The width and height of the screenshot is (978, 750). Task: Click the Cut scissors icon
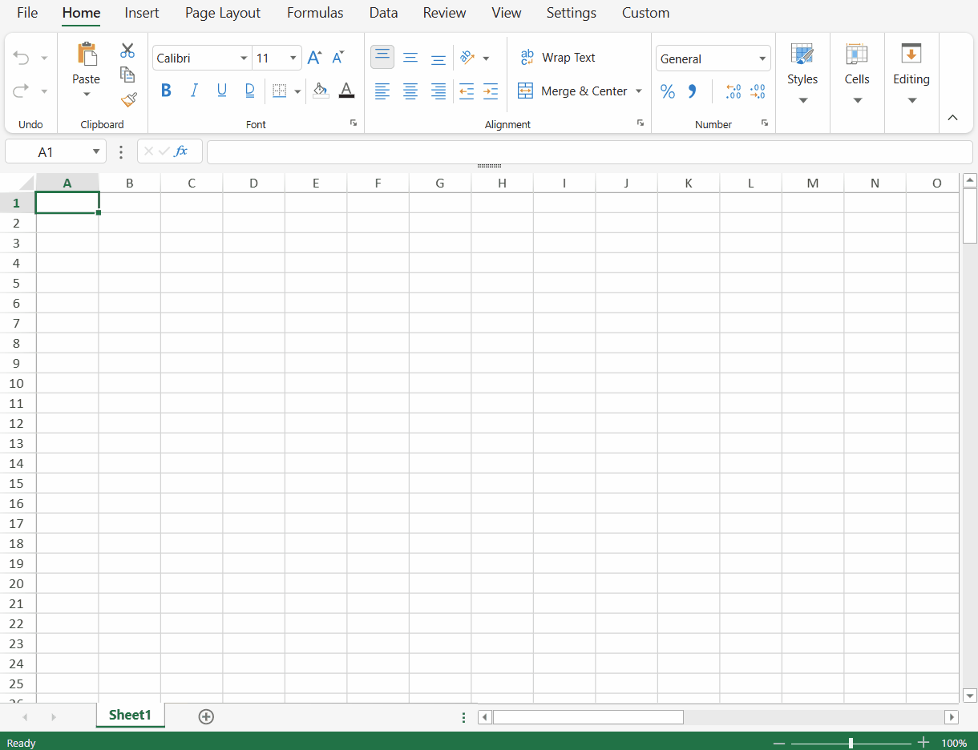tap(127, 50)
